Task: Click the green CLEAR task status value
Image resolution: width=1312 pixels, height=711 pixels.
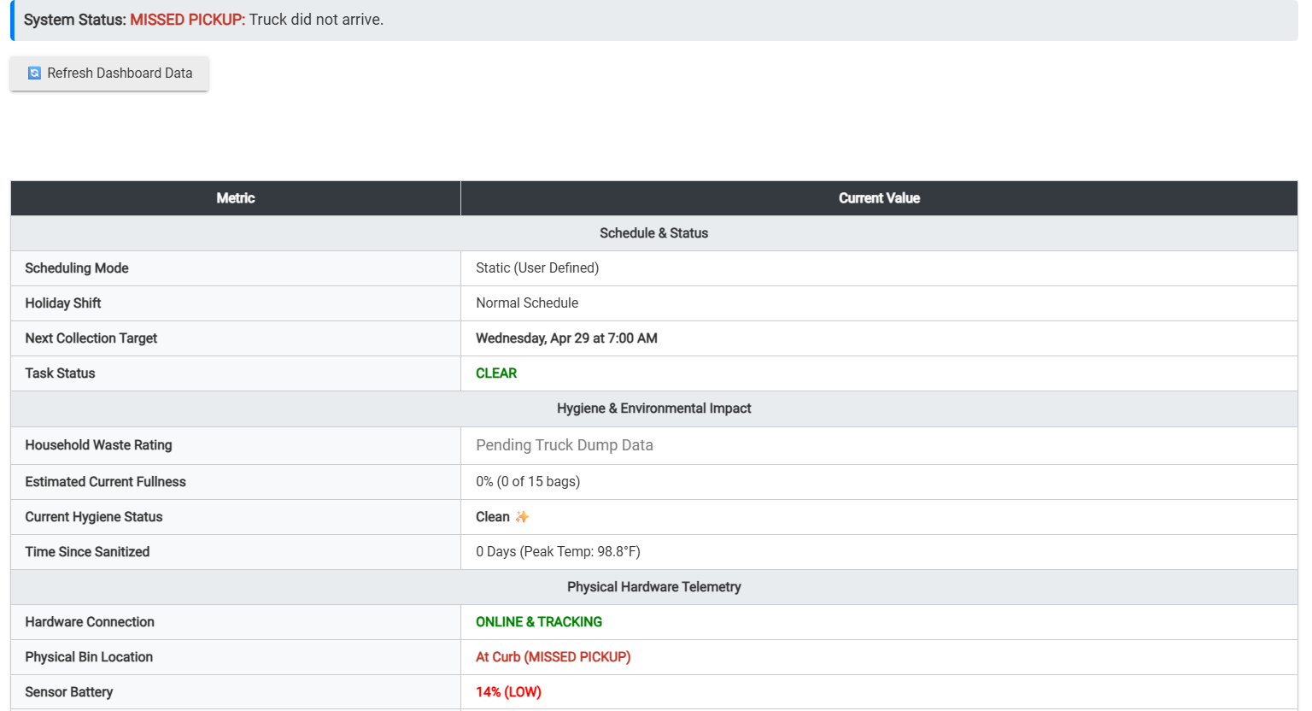Action: [496, 373]
